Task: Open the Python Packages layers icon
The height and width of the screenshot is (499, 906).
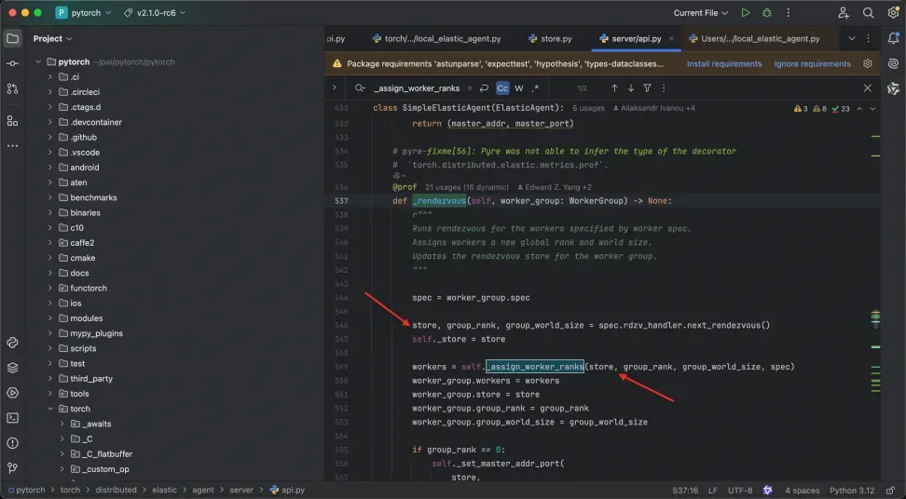Action: point(12,368)
